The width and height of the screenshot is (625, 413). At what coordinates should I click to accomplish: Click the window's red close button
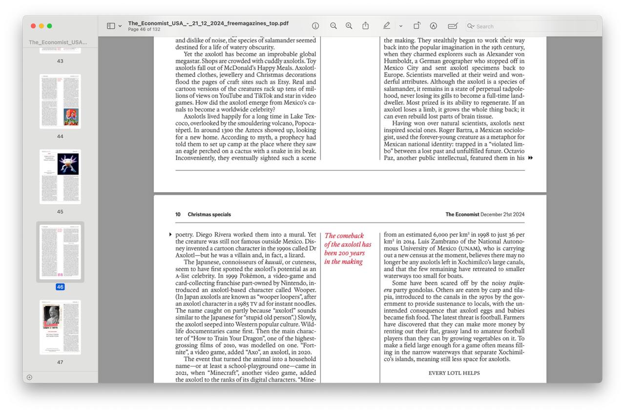(x=33, y=26)
